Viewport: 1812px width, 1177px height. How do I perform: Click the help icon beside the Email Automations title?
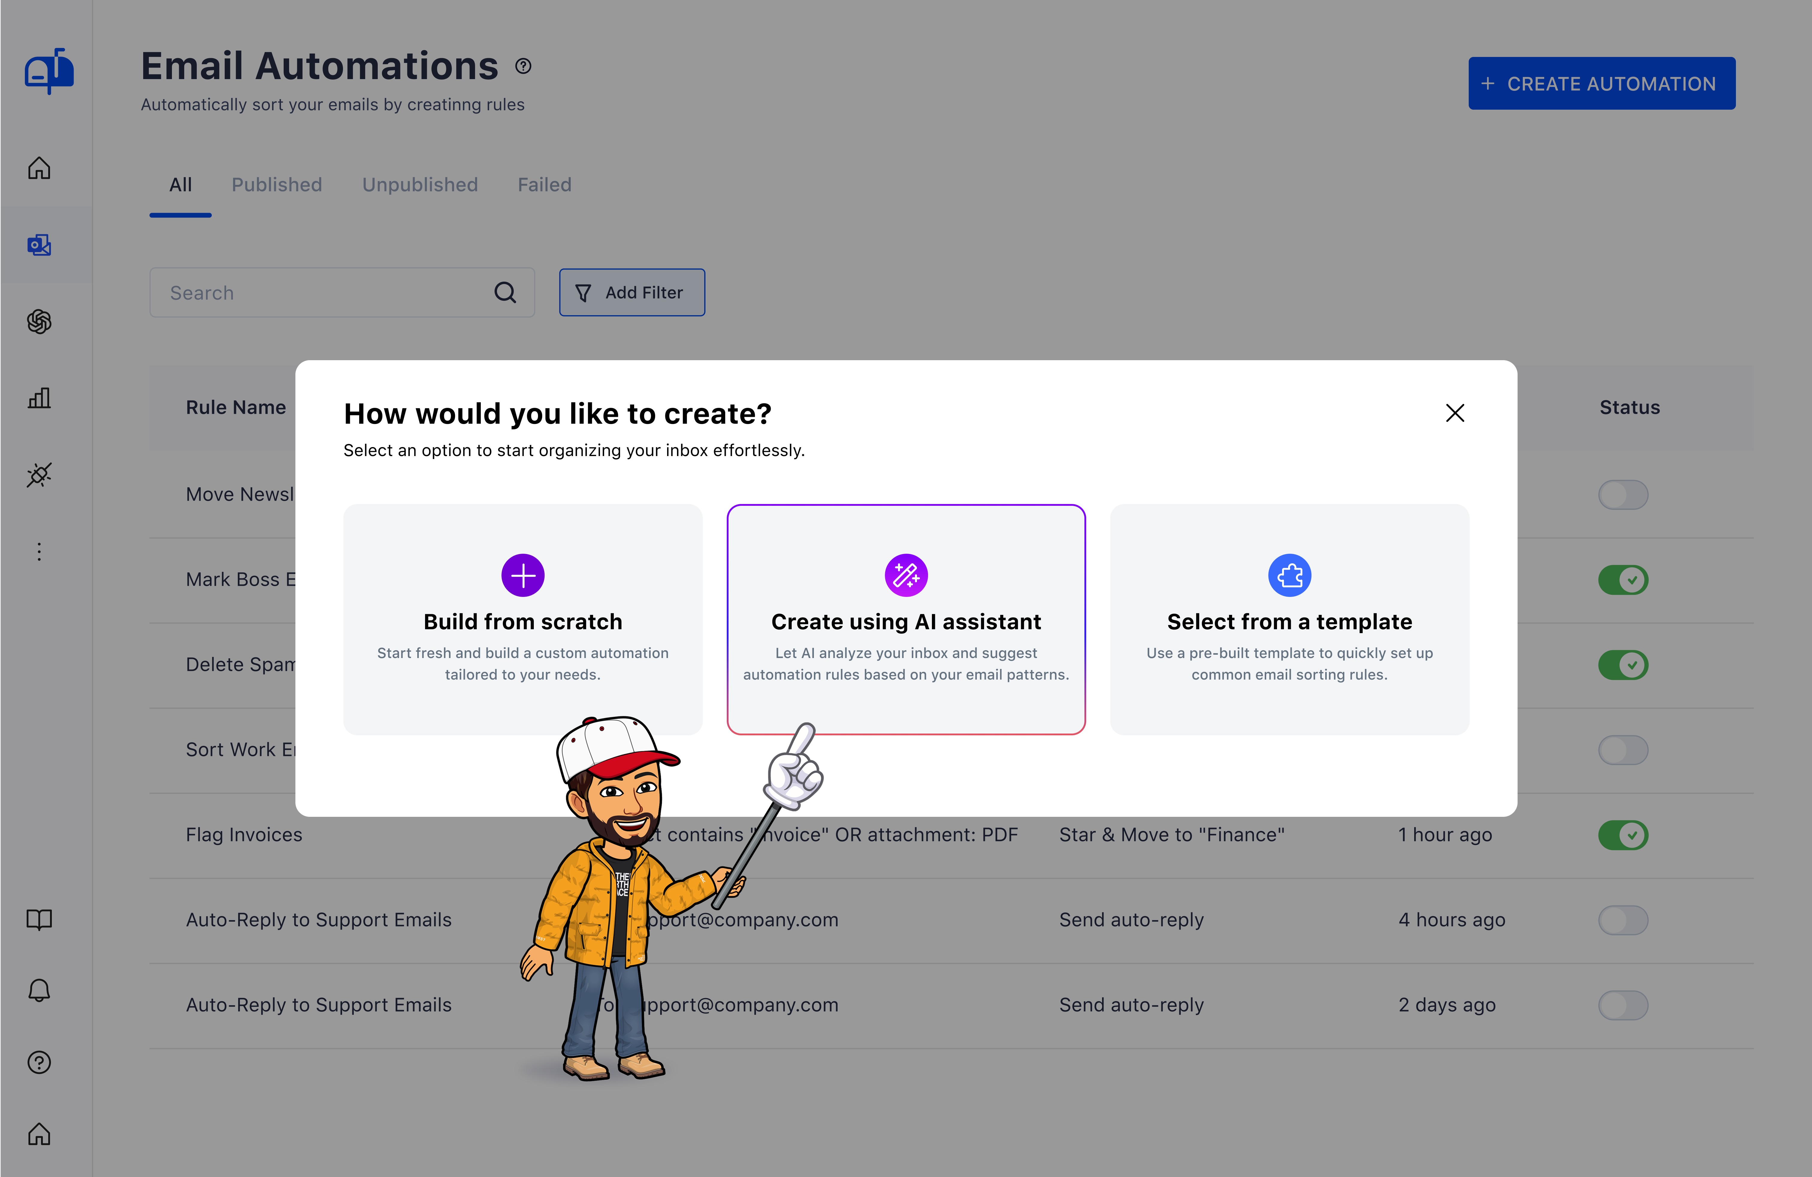pos(523,66)
